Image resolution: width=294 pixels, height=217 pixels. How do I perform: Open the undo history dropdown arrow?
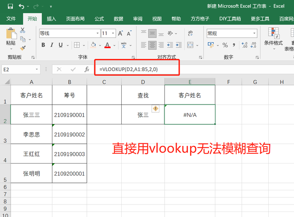pyautogui.click(x=28, y=6)
